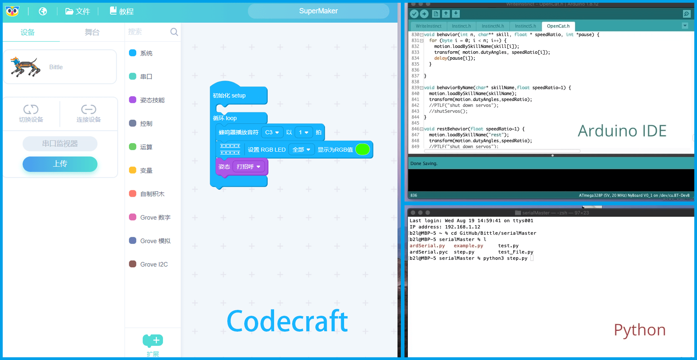Image resolution: width=697 pixels, height=360 pixels.
Task: Expand the C3 note dropdown
Action: [272, 132]
